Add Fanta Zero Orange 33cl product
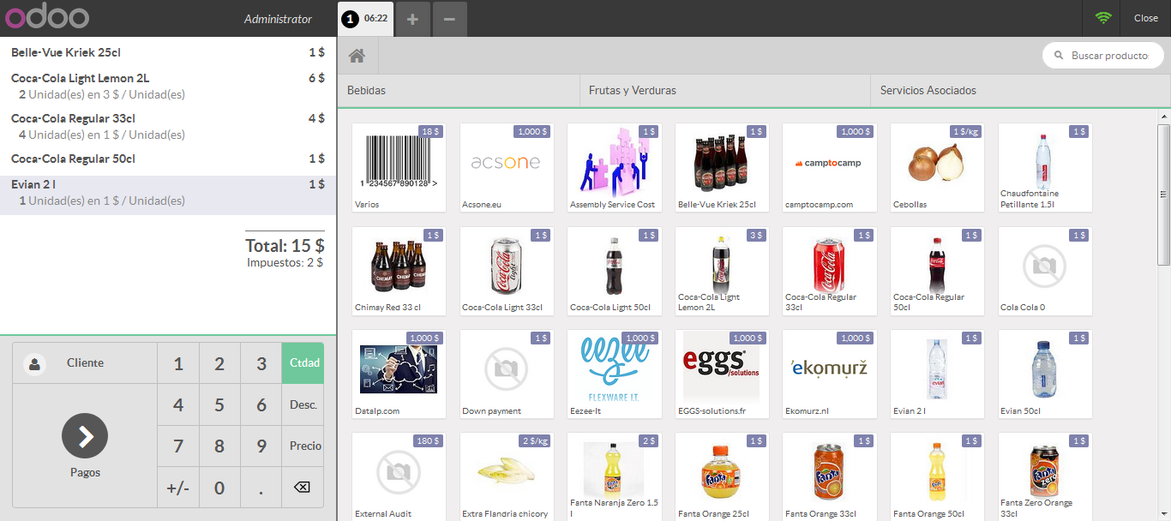Image resolution: width=1171 pixels, height=521 pixels. pyautogui.click(x=1045, y=476)
